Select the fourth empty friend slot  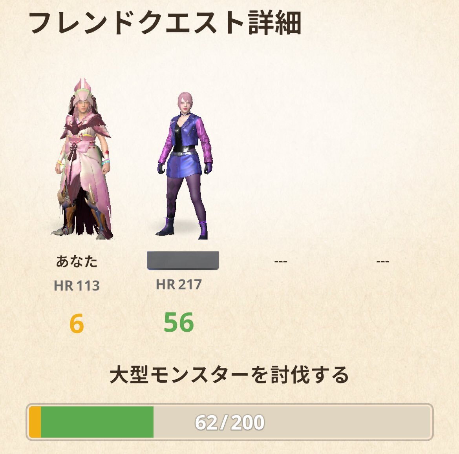pos(382,261)
